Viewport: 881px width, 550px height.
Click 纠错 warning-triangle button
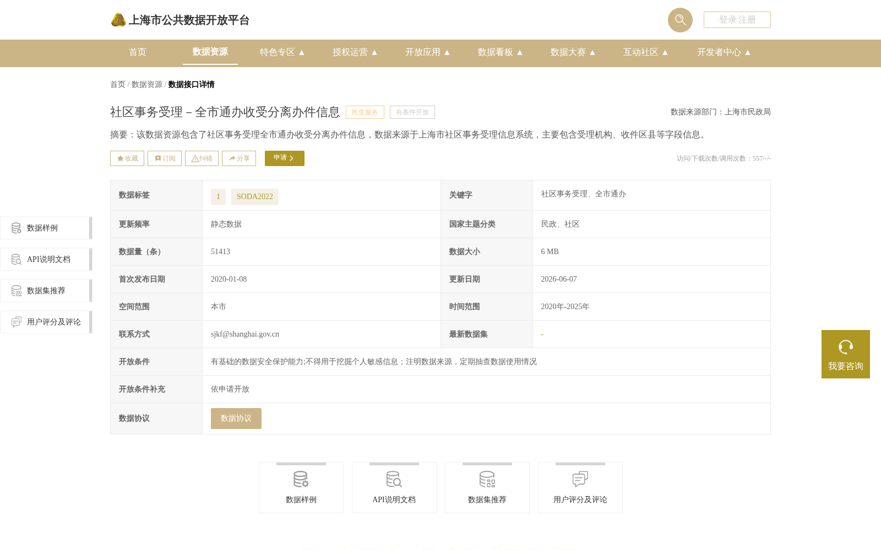click(x=202, y=158)
